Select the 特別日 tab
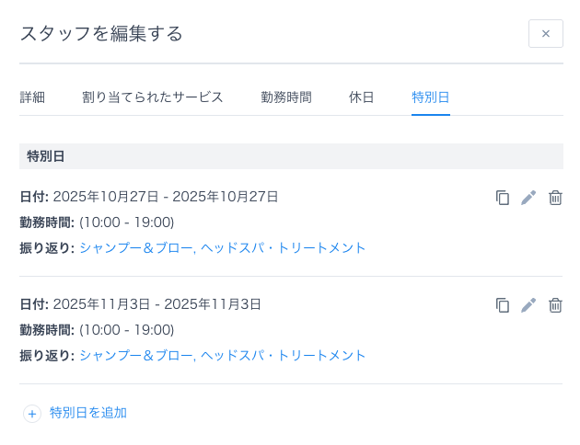 coord(430,97)
